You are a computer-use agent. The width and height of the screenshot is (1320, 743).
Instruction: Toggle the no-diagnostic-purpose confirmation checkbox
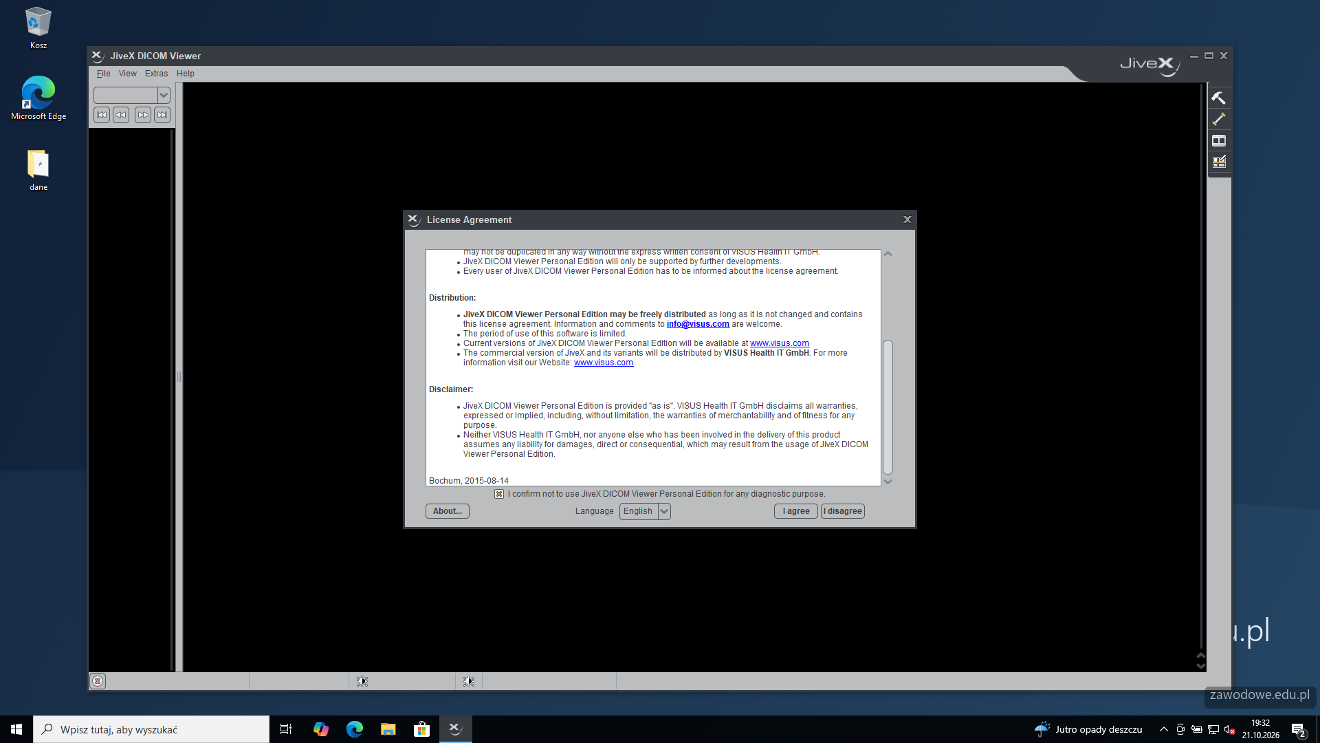(x=499, y=494)
